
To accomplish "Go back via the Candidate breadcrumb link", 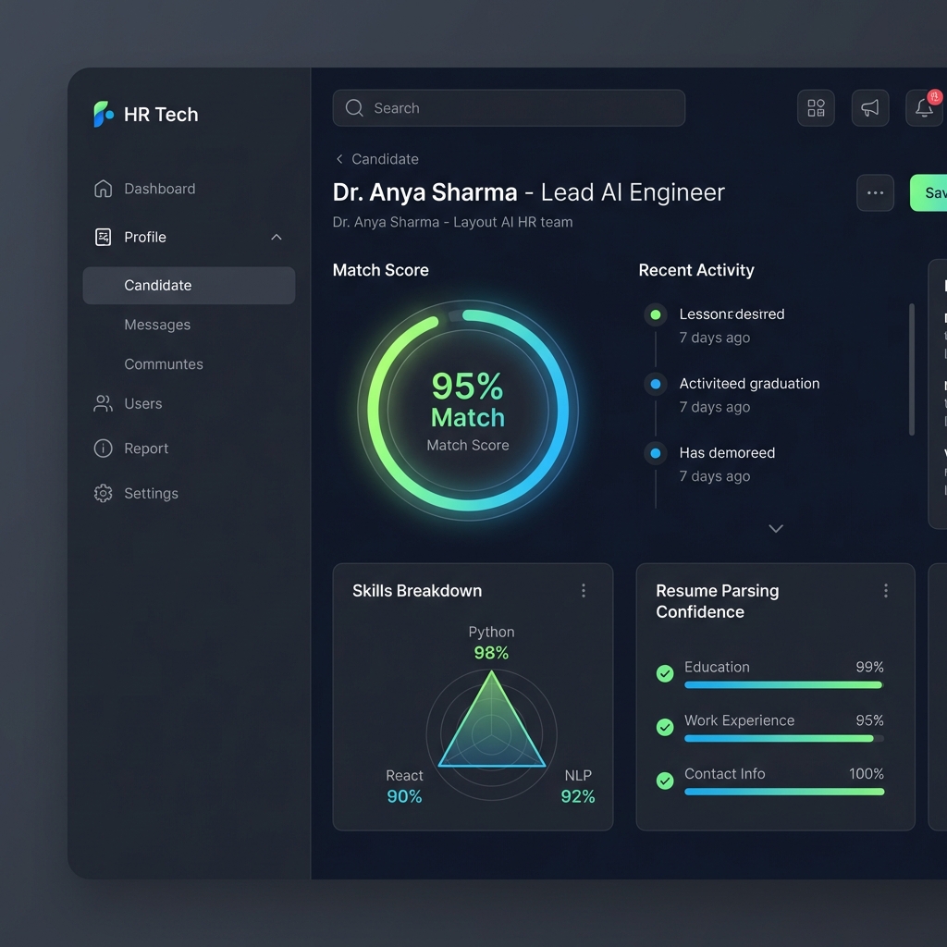I will tap(376, 159).
